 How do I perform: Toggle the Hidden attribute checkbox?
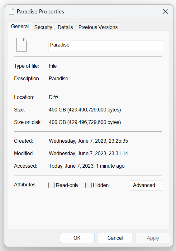tap(88, 185)
